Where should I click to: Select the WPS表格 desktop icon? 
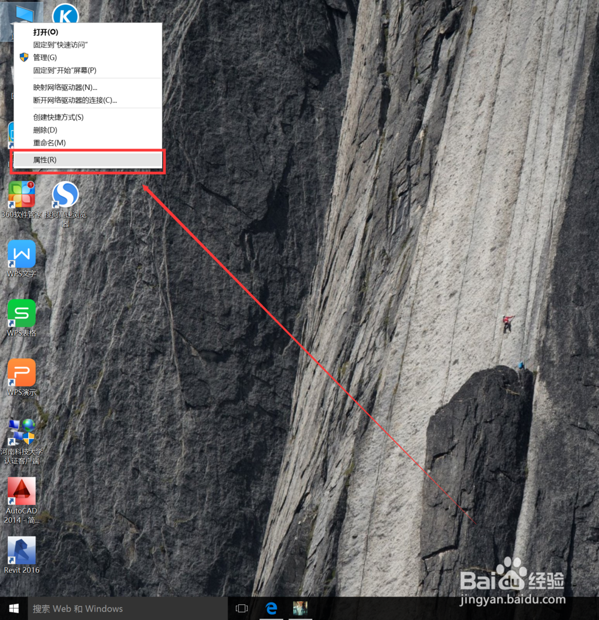[x=22, y=318]
